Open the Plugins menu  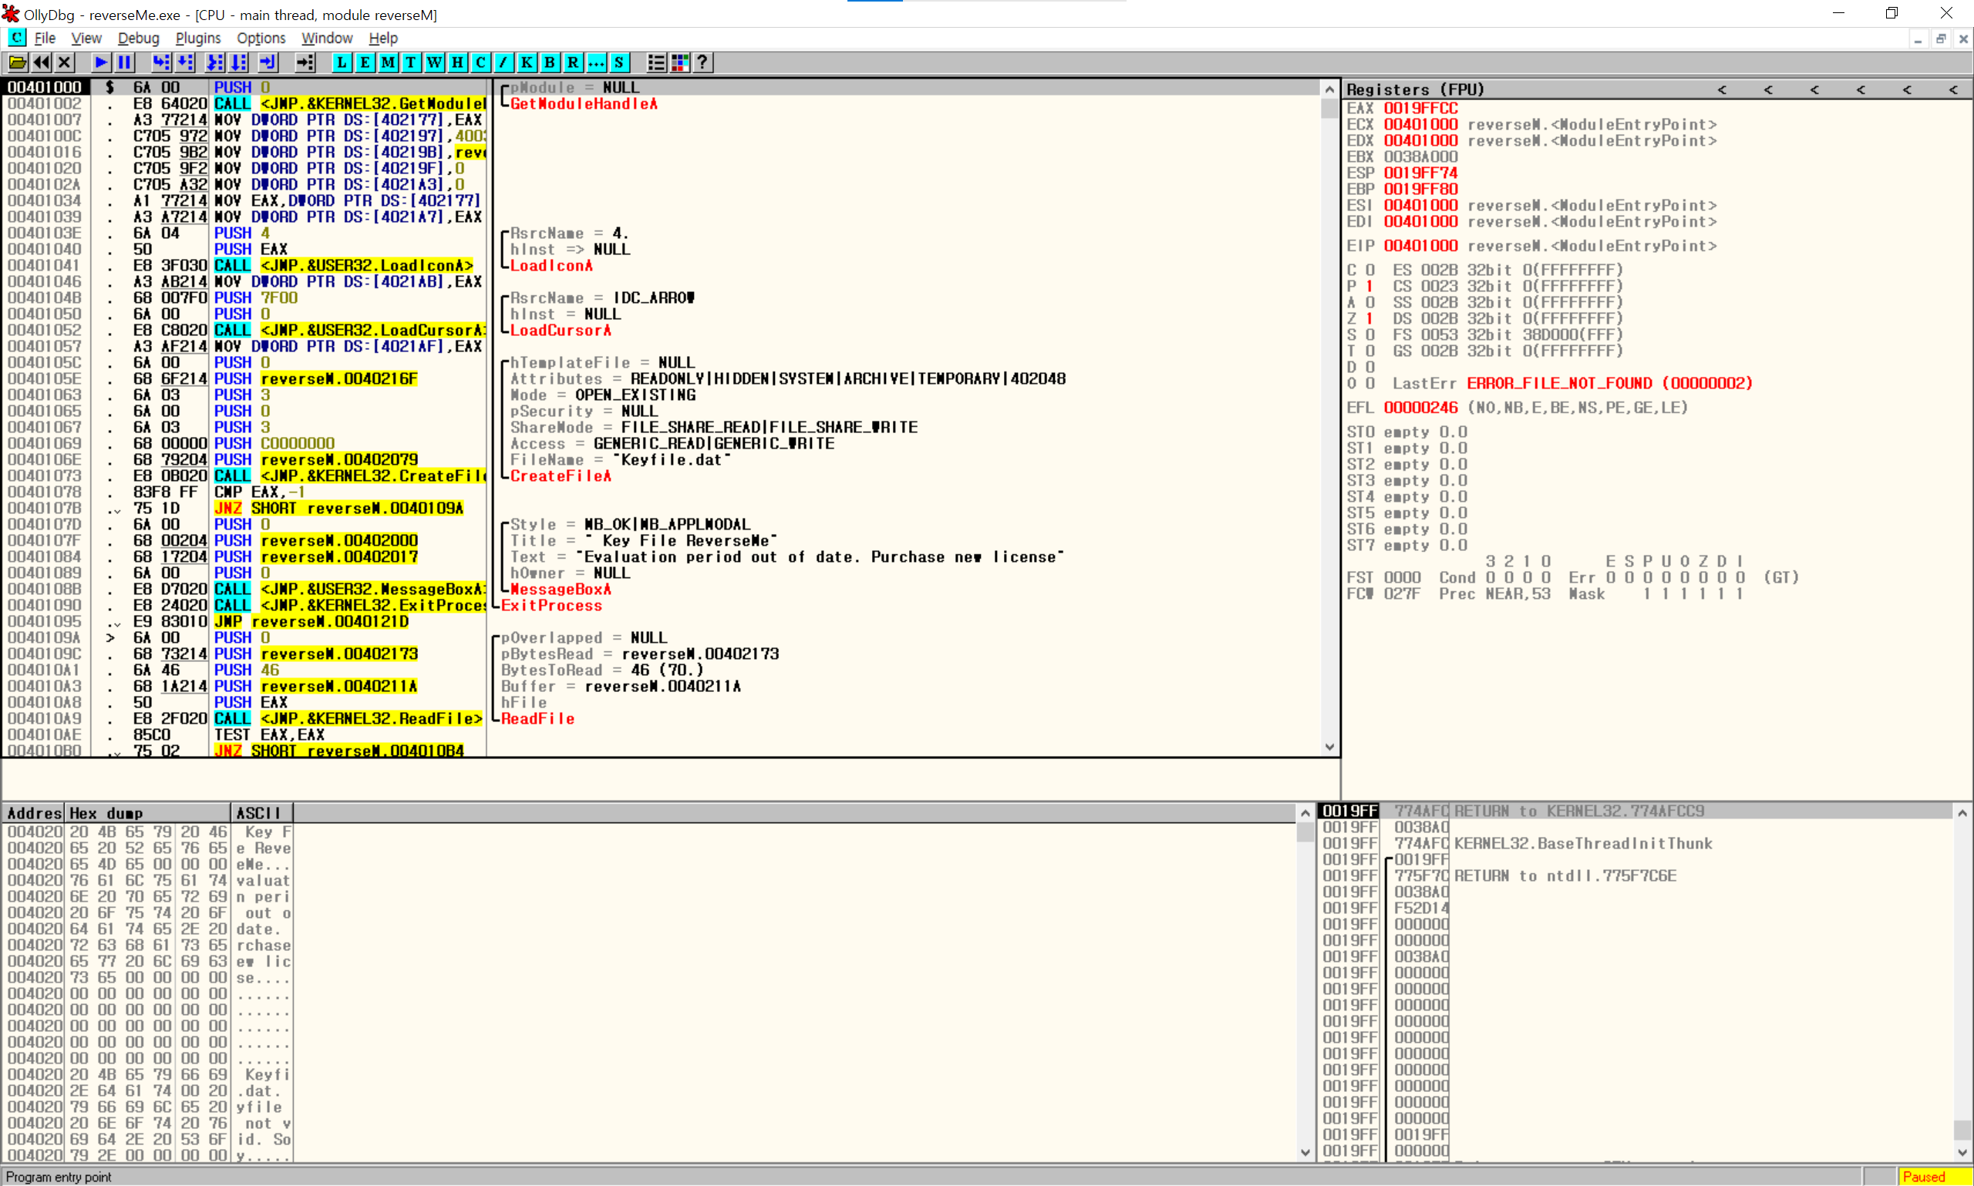pos(197,39)
